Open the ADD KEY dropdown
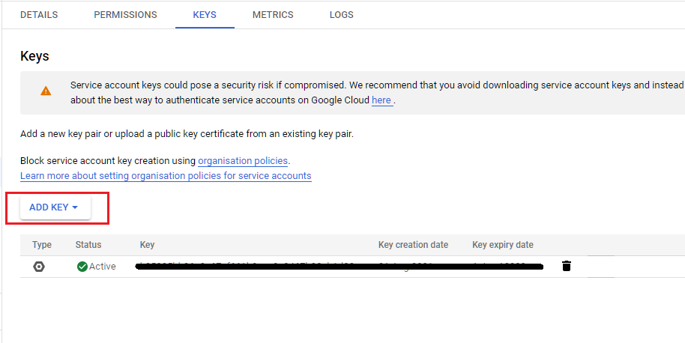685x343 pixels. coord(55,207)
